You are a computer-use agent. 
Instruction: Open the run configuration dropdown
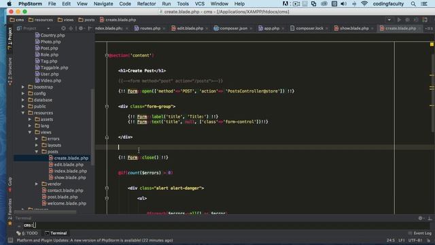click(x=389, y=20)
